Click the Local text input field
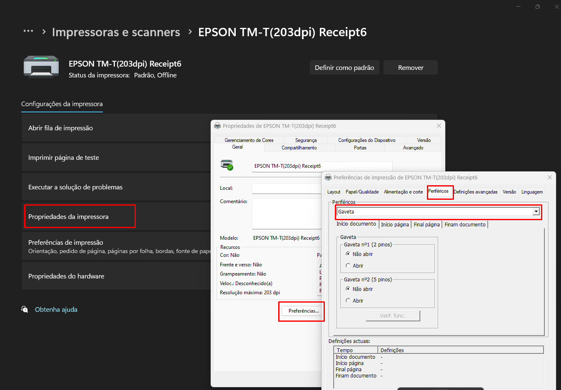Screen dimensions: 561x390 (287, 189)
